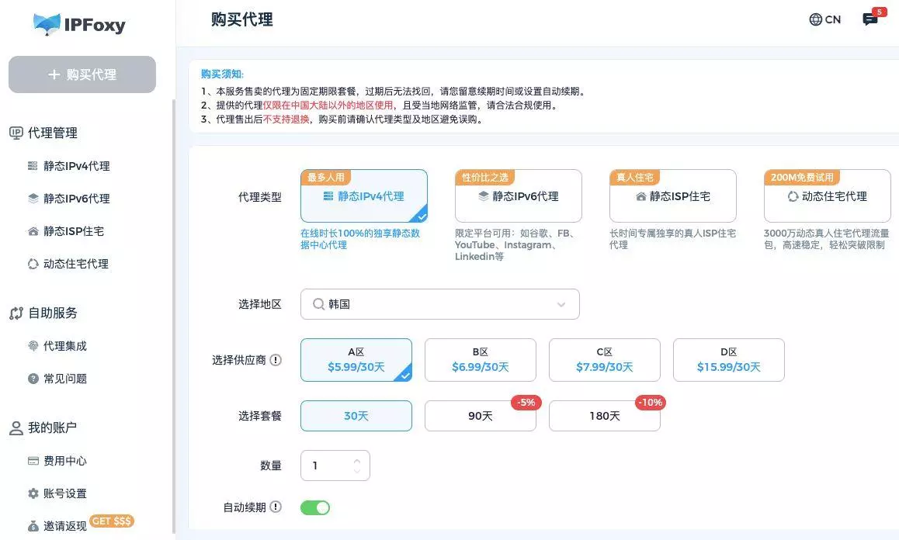Click the 真人住宅 tag

pos(635,177)
